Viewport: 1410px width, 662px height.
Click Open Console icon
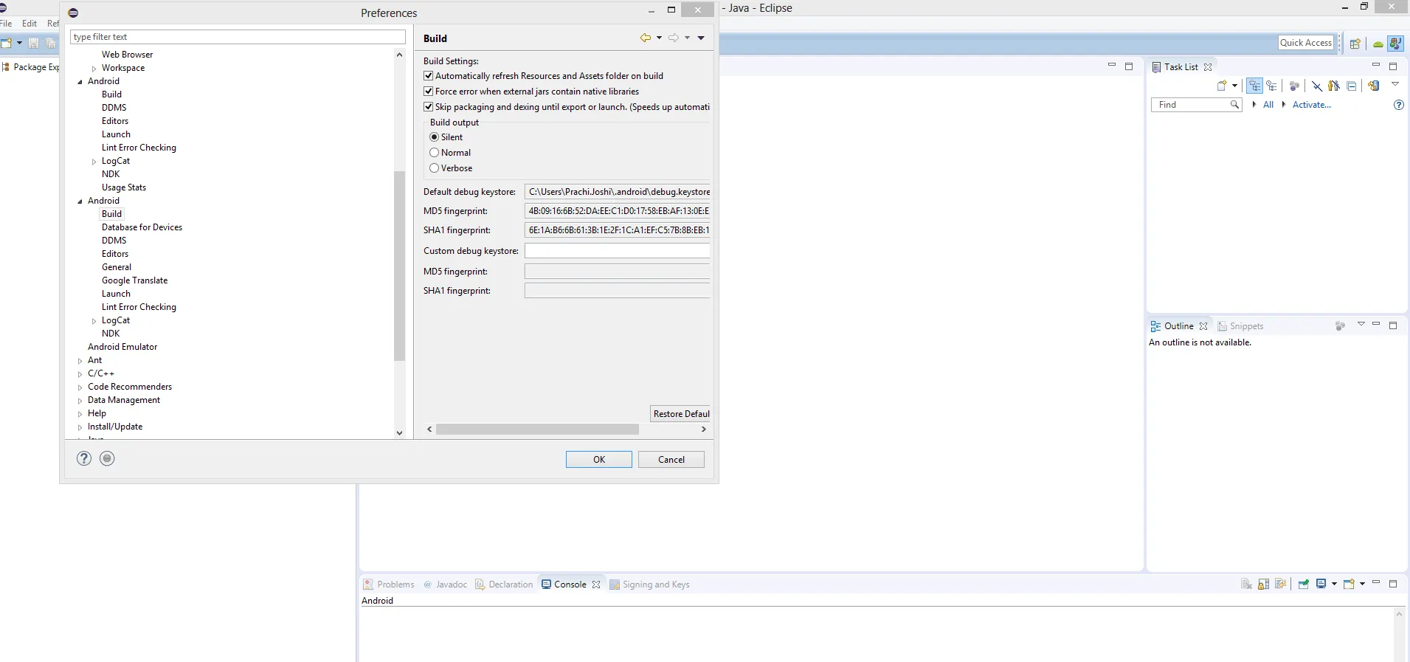pos(1349,584)
